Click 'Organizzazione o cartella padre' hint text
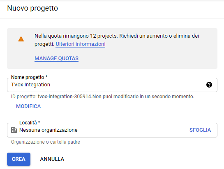Viewport: 224px width, 169px height. click(x=46, y=142)
